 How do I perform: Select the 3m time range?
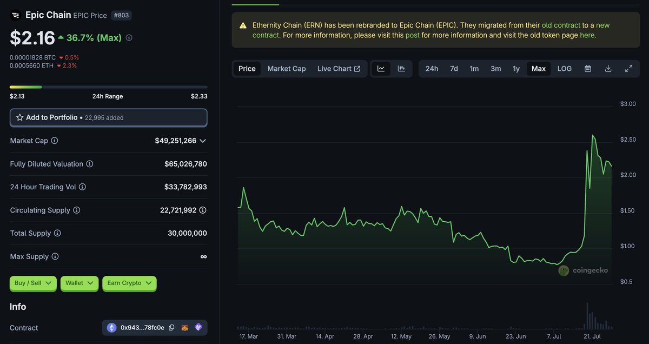(496, 69)
